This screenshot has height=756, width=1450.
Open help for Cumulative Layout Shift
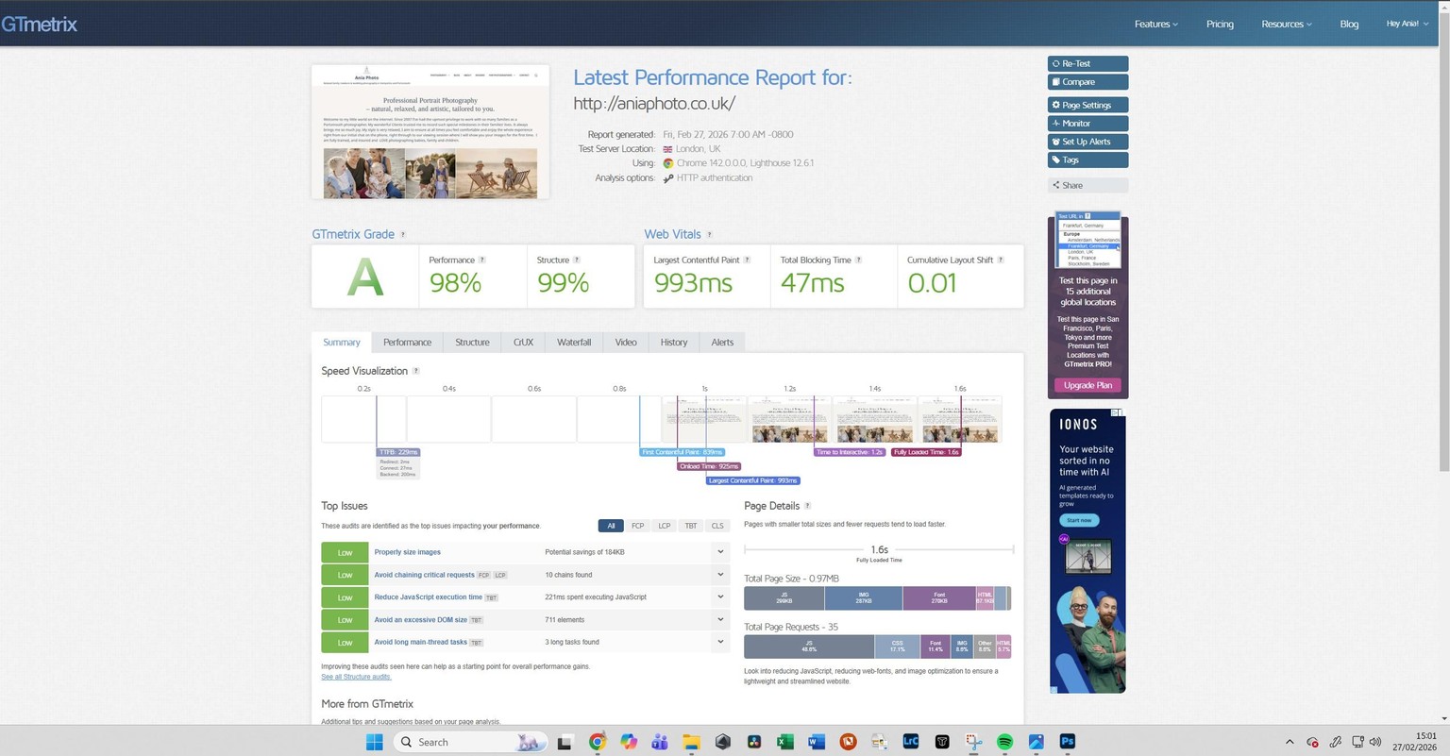[x=1001, y=260]
